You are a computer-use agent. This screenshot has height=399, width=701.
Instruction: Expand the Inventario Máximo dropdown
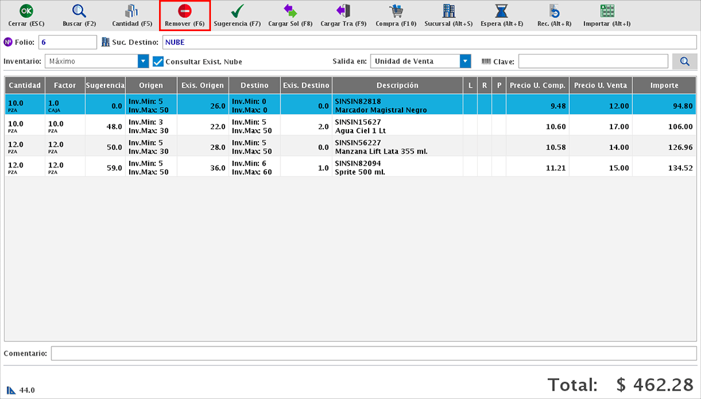pos(143,62)
